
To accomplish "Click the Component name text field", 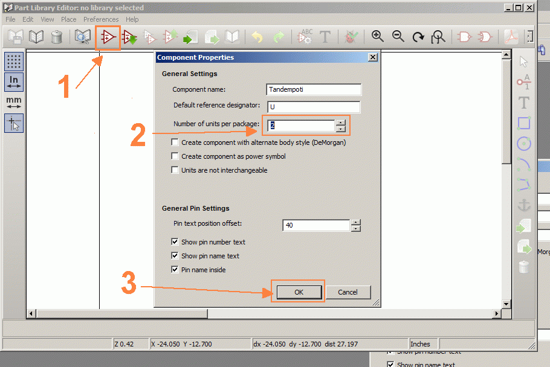I will [x=314, y=89].
